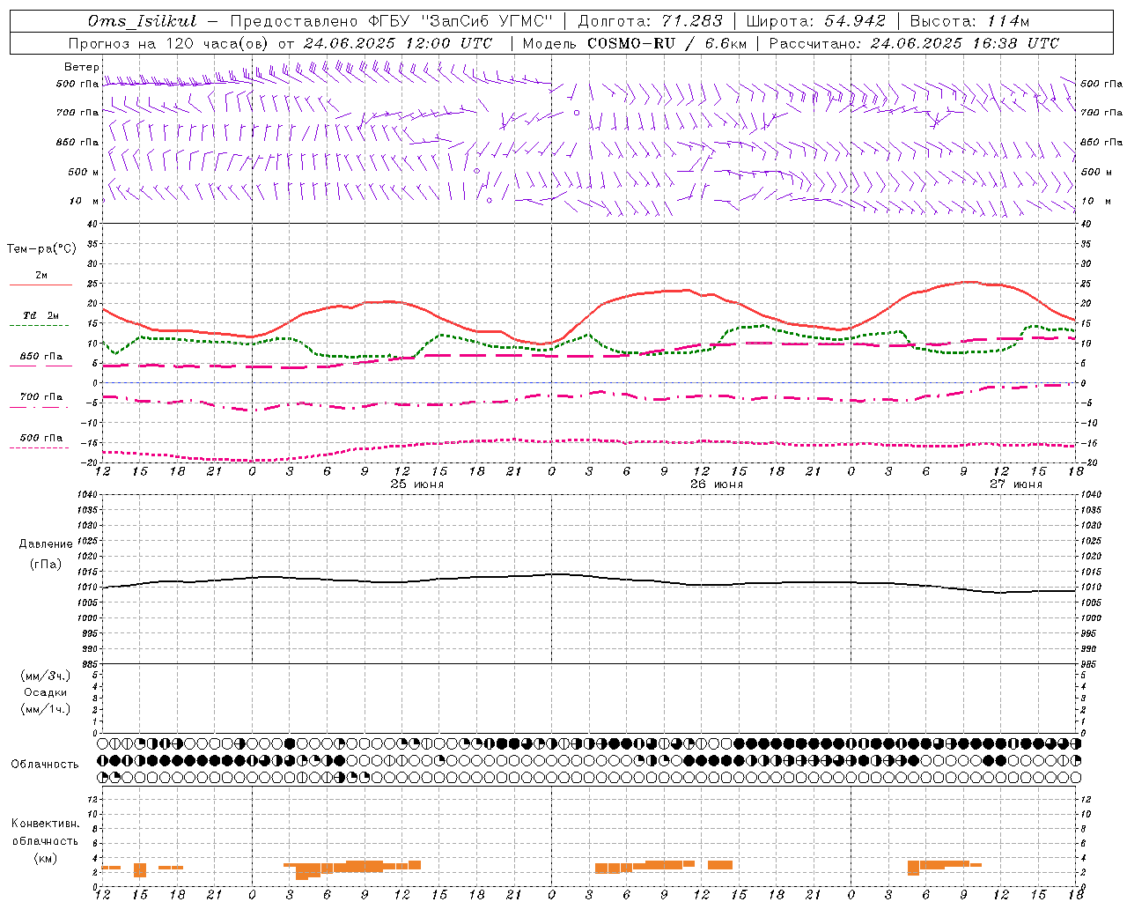The height and width of the screenshot is (902, 1127).
Task: Click the "Тем-ра(°C)" temperature label
Action: pos(41,249)
